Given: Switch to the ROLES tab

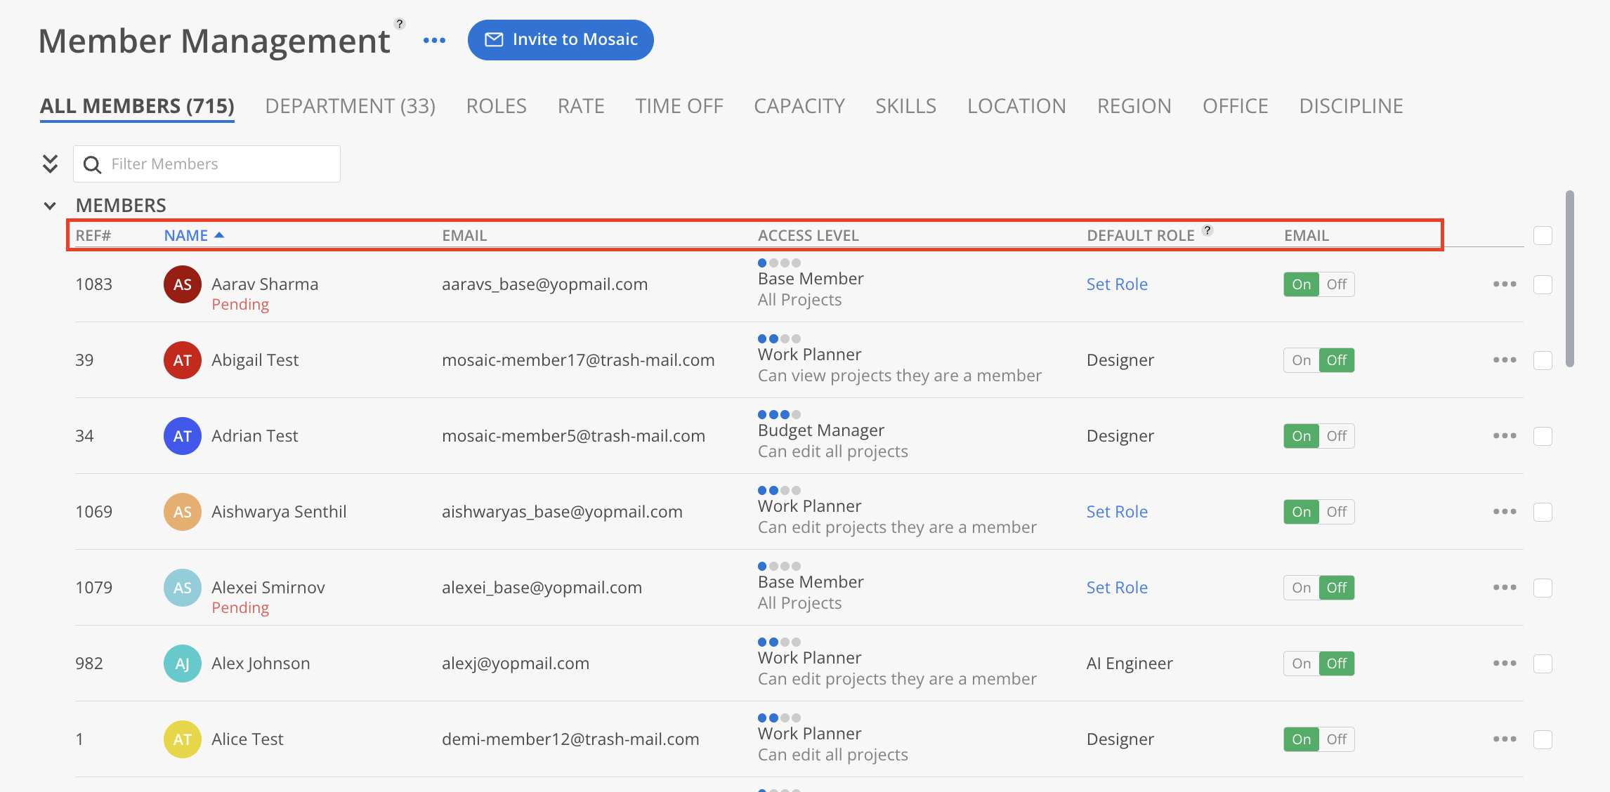Looking at the screenshot, I should tap(497, 106).
